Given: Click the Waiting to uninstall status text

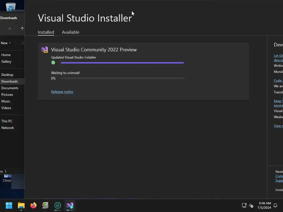Looking at the screenshot, I should [65, 73].
